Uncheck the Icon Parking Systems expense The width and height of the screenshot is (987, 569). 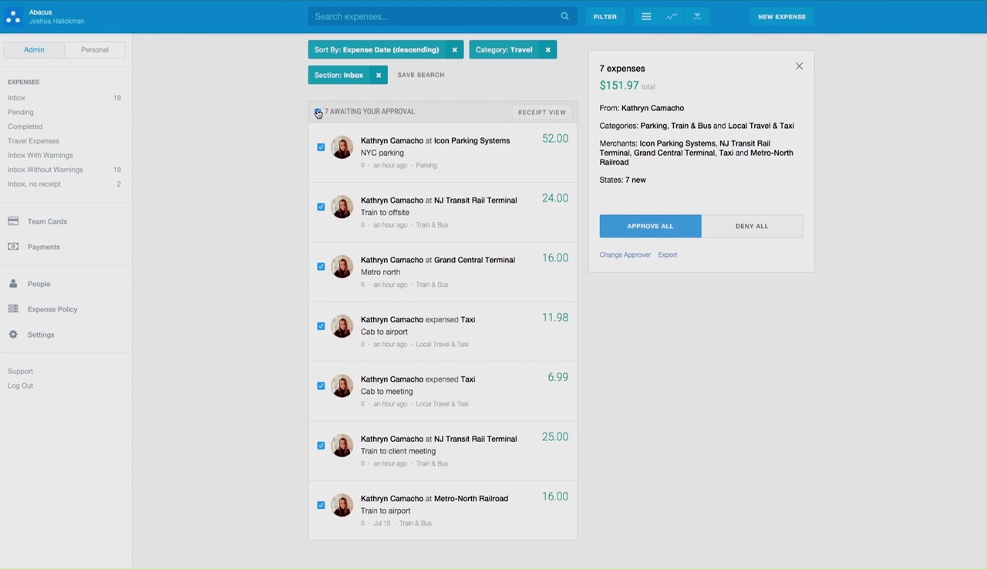(321, 147)
